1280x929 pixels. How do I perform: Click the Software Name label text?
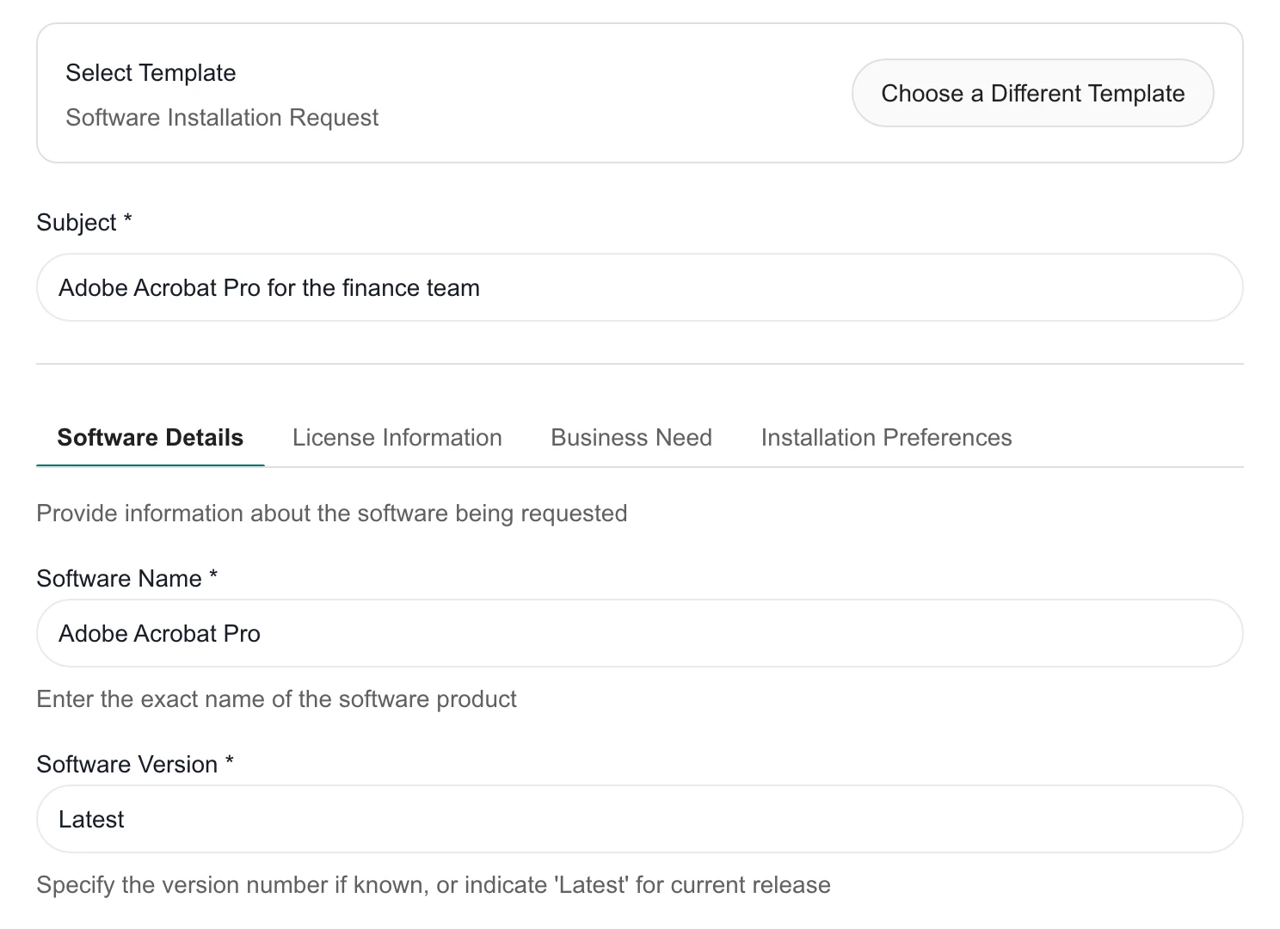tap(119, 578)
